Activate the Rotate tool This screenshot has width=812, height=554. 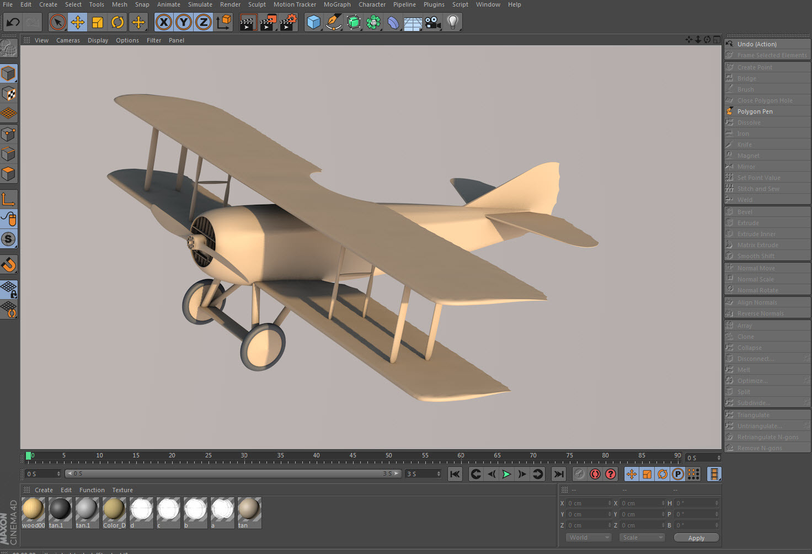click(117, 22)
